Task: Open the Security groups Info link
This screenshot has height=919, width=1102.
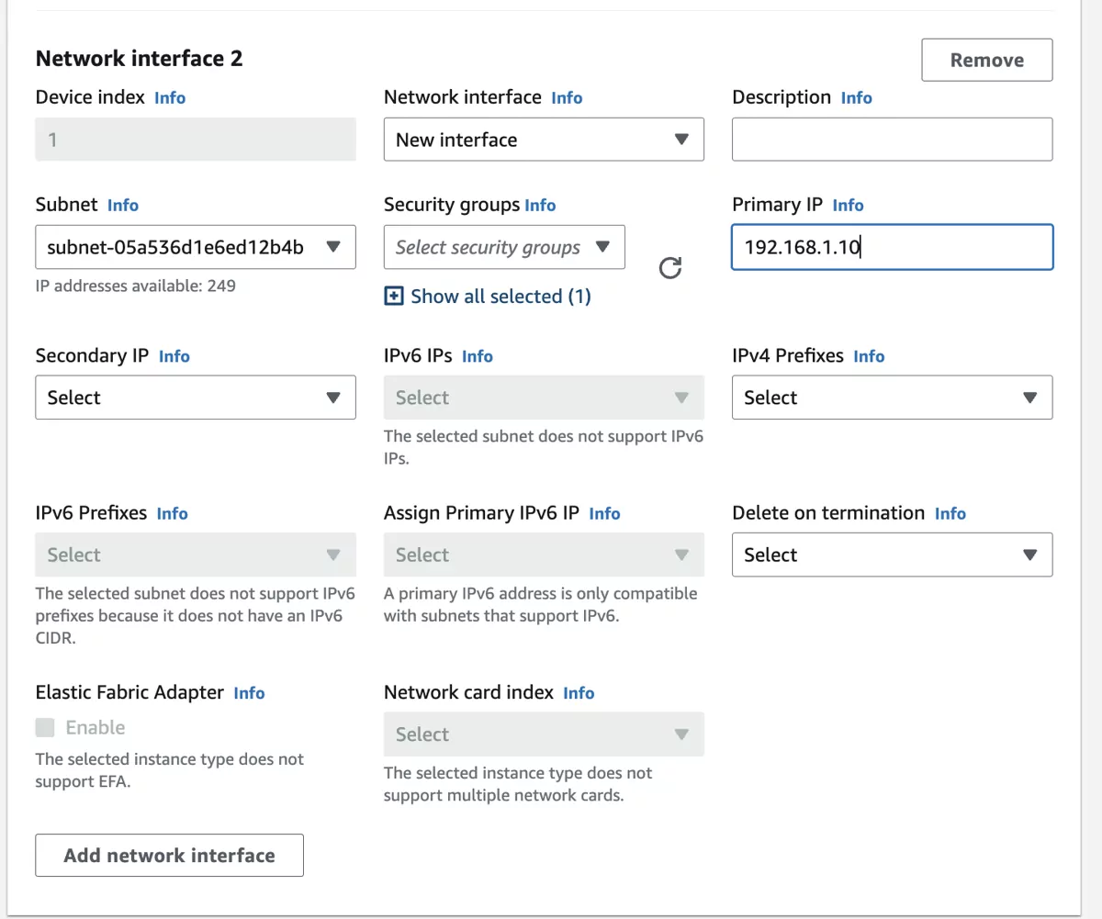Action: click(x=540, y=205)
